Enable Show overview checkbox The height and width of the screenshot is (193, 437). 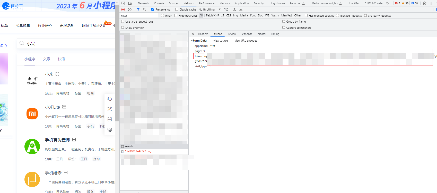(x=123, y=28)
